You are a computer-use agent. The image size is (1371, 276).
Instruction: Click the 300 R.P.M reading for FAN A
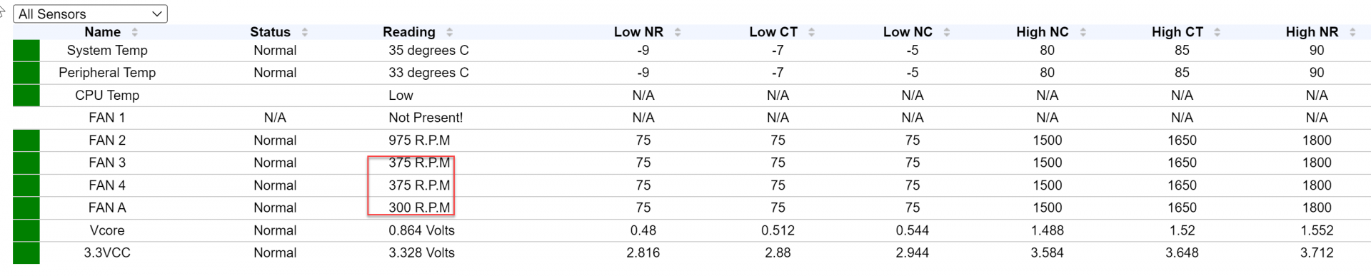(419, 208)
